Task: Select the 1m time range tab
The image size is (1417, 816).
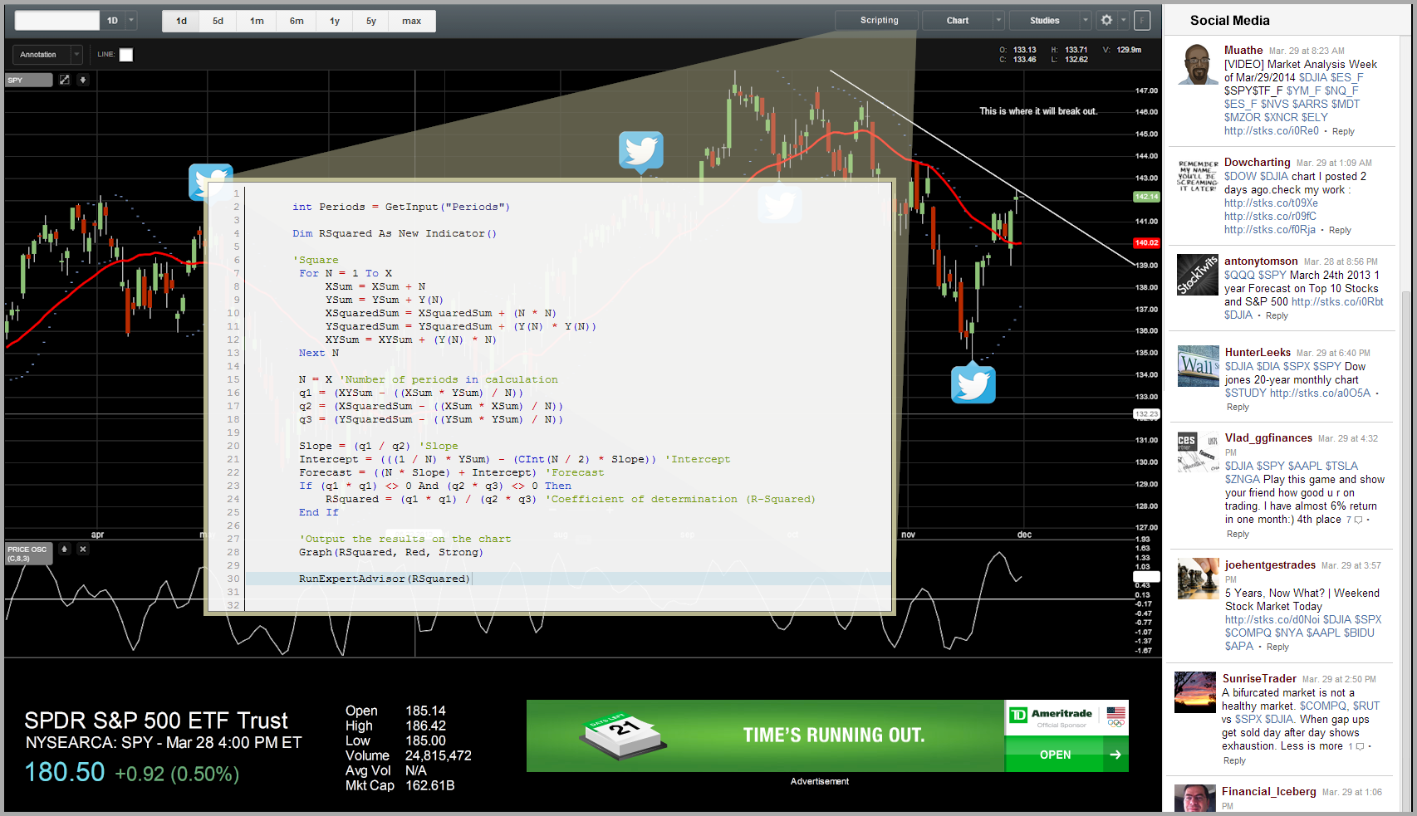Action: pyautogui.click(x=257, y=21)
